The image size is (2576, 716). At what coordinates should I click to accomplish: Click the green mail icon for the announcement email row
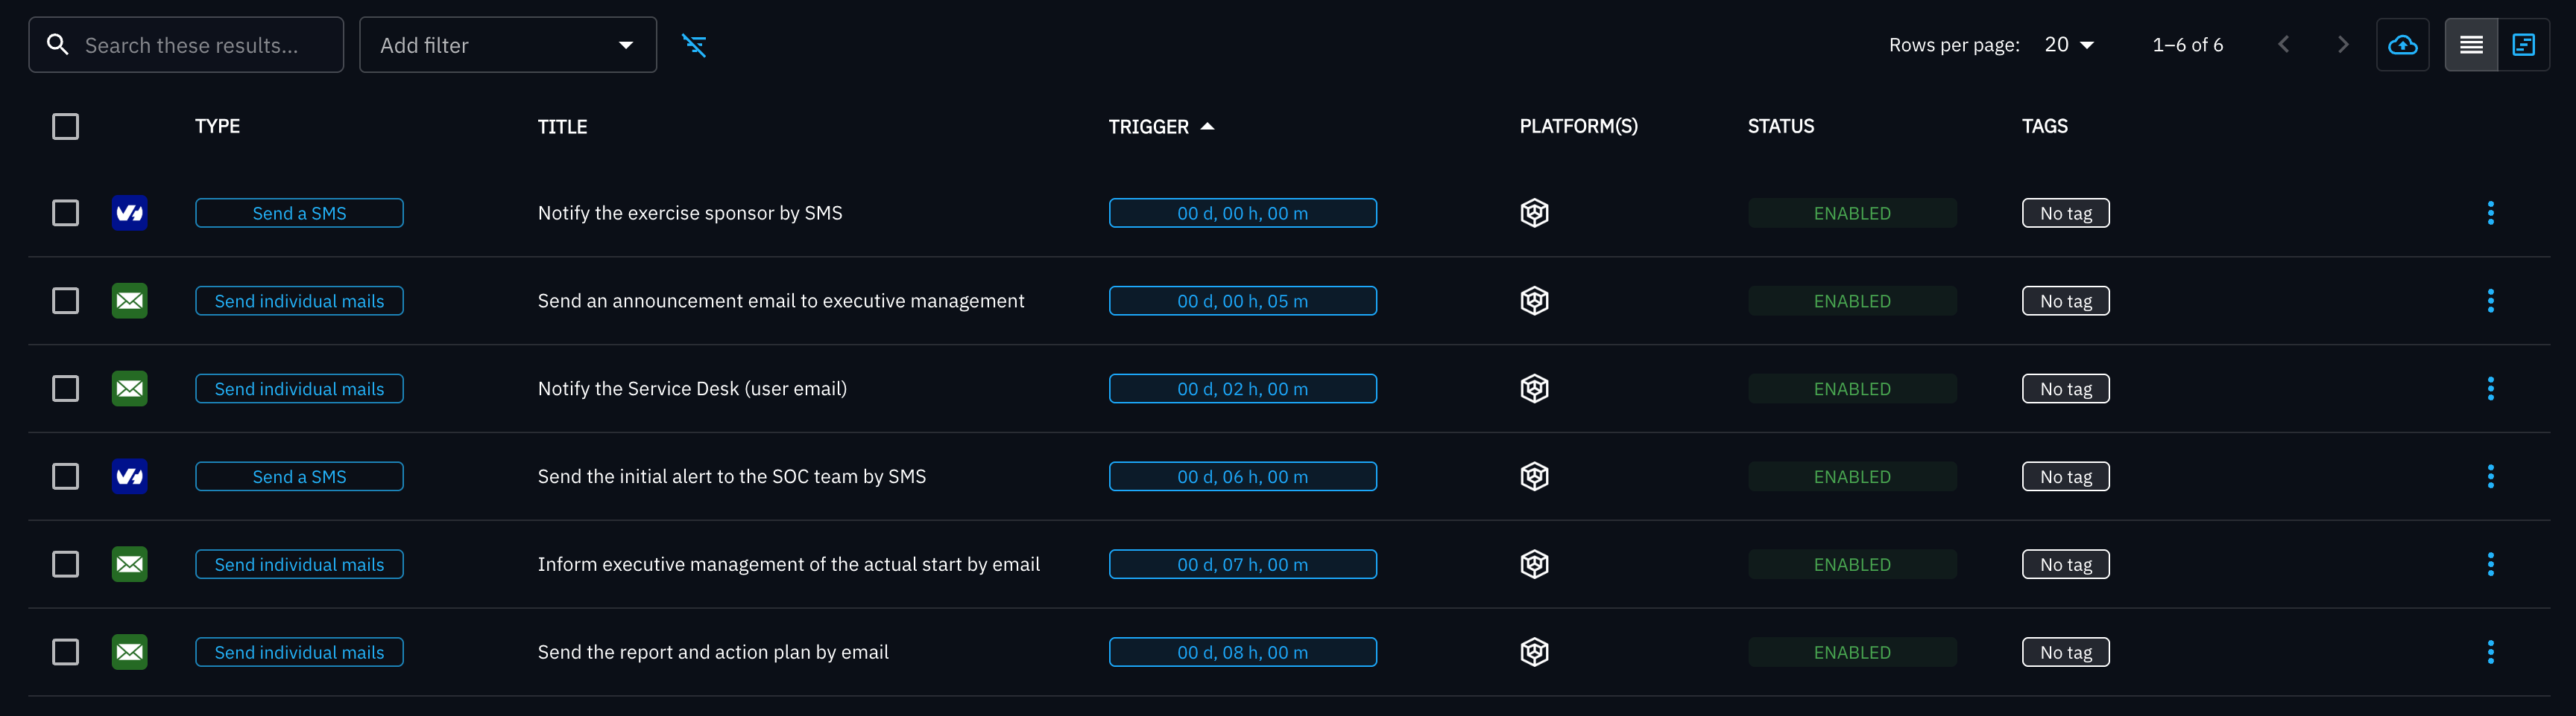130,301
